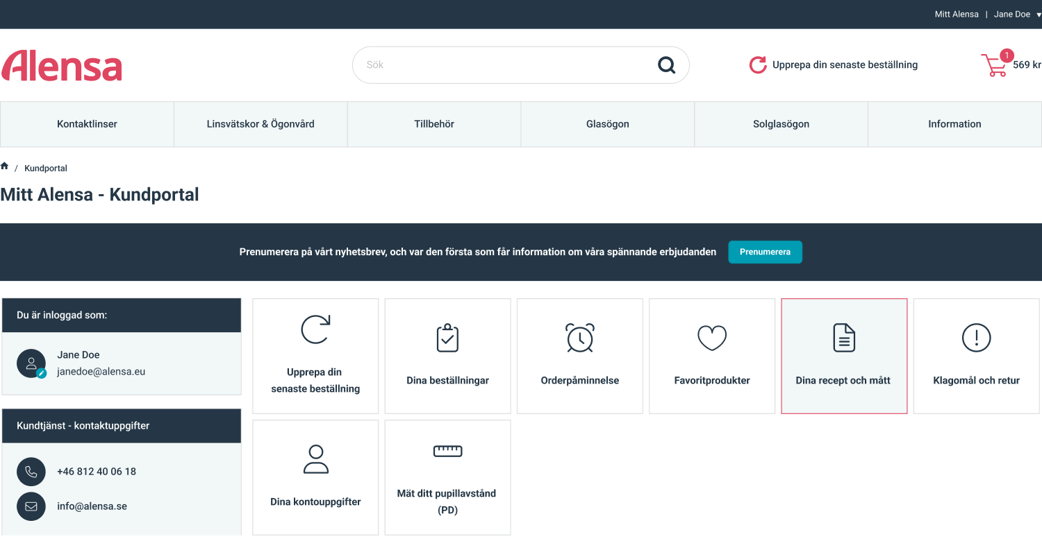Click the Mät ditt pupillavstånd (PD) label
1042x550 pixels.
click(x=447, y=502)
